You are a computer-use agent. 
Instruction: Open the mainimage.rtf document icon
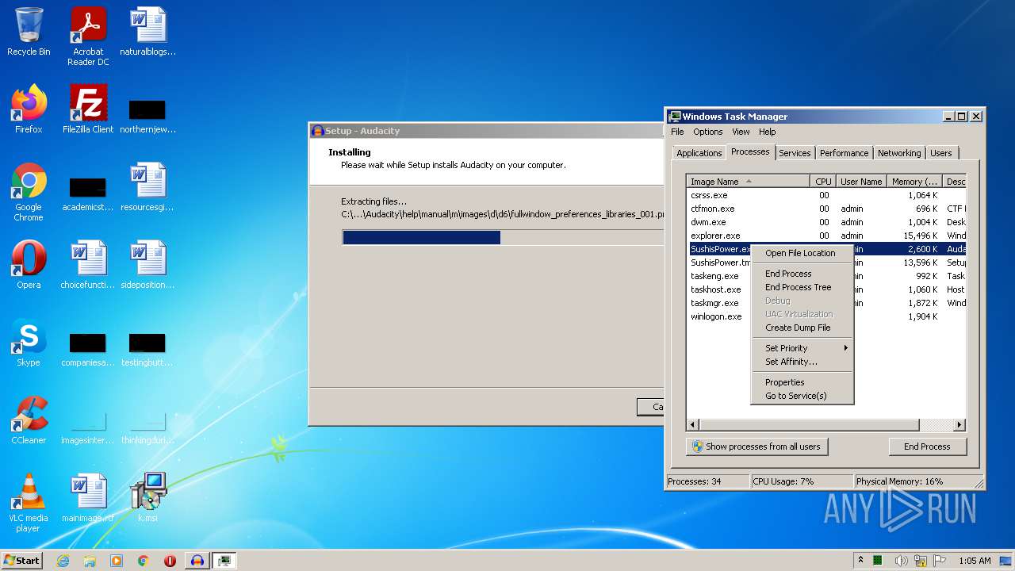point(88,498)
